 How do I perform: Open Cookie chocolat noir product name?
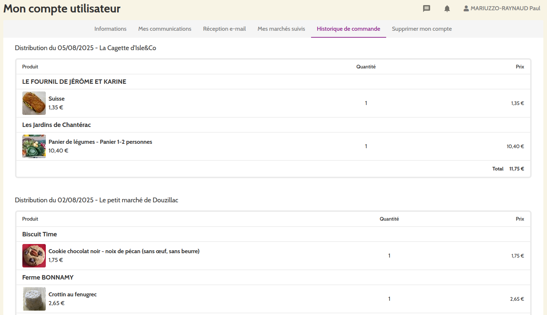click(124, 251)
